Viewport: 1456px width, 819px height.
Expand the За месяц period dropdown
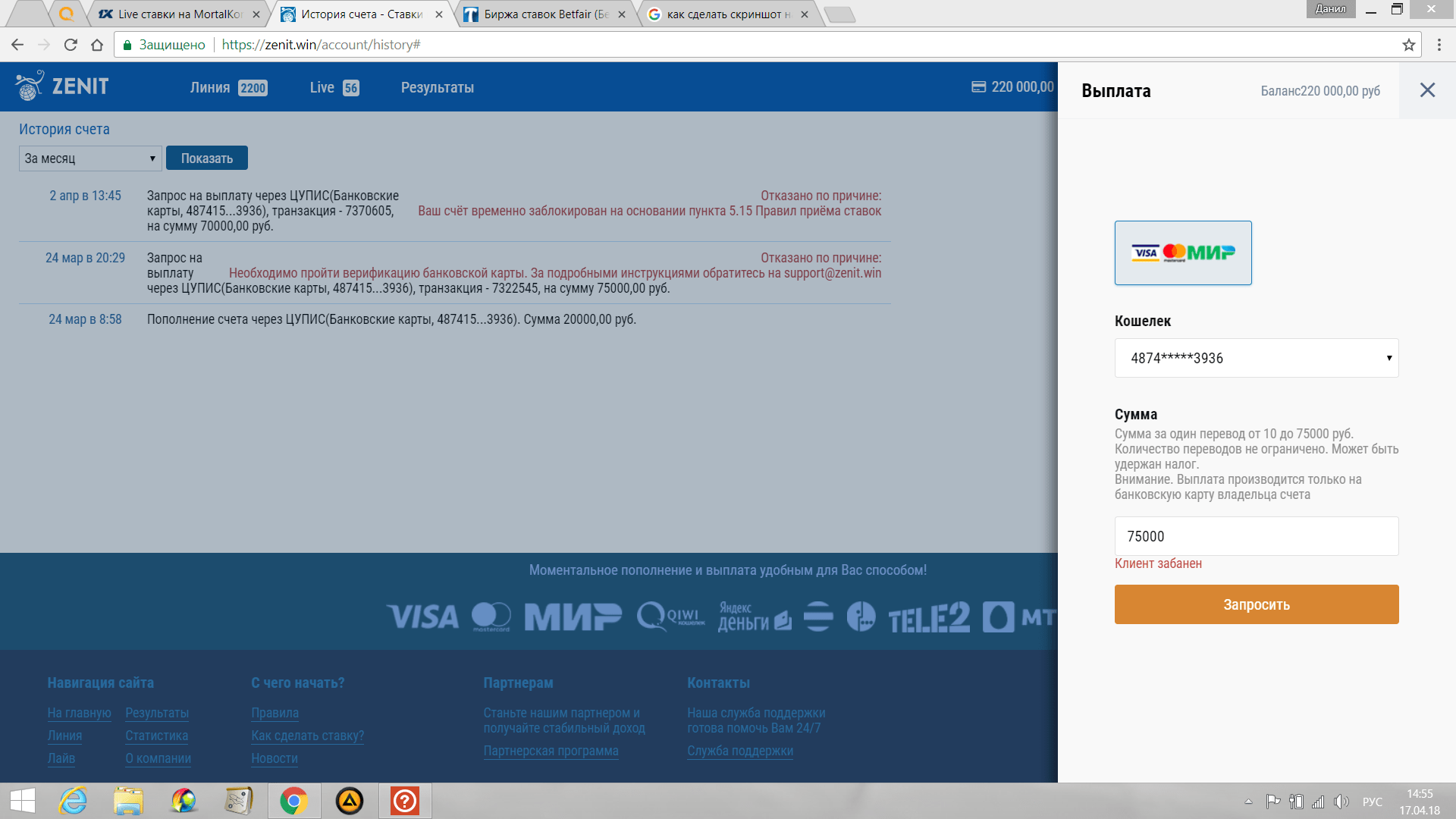pyautogui.click(x=90, y=158)
